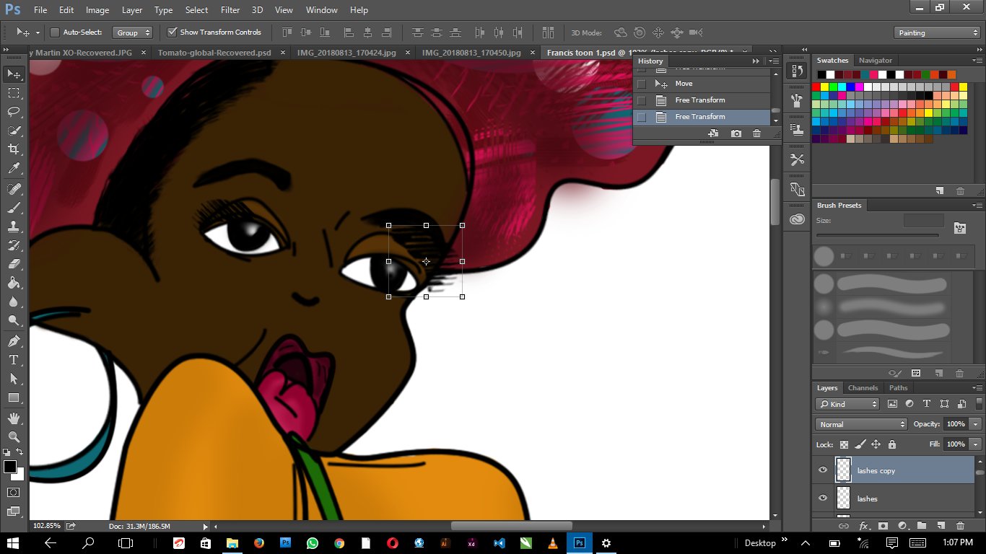Screen dimensions: 986x554
Task: Toggle Quick Mask mode
Action: point(14,492)
